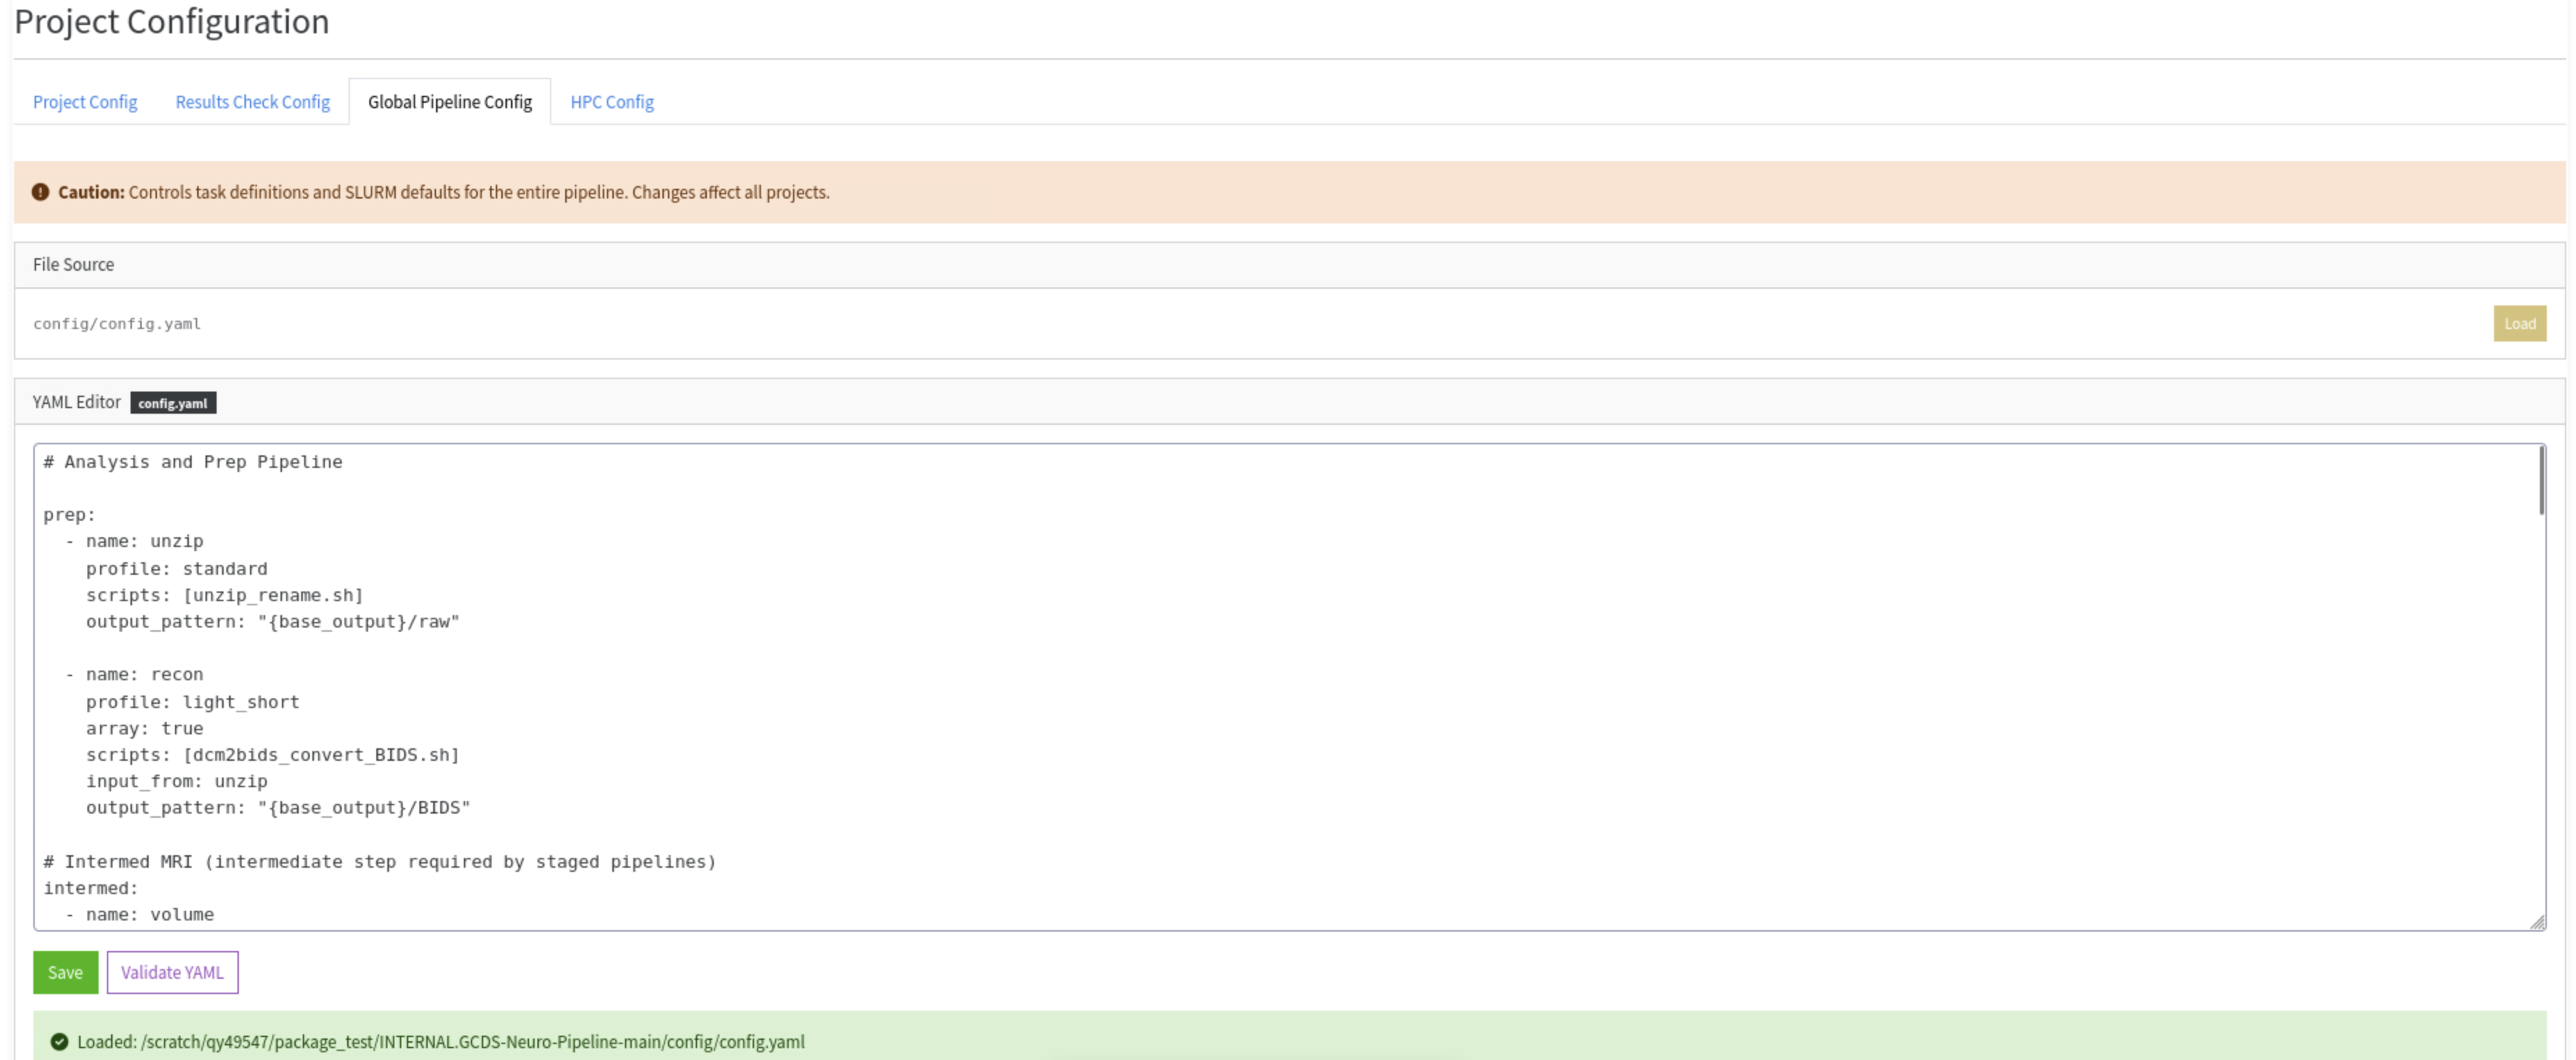Click the Load button
2576x1060 pixels.
2519,323
